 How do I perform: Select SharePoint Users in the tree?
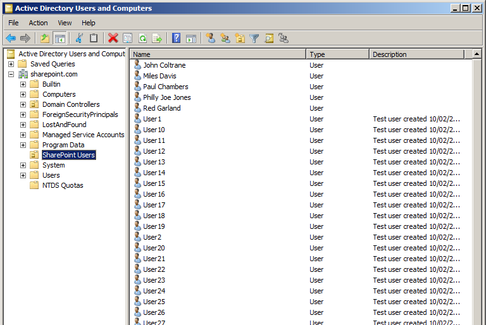[69, 155]
